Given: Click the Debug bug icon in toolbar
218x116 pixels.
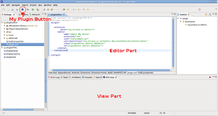Looking at the screenshot, I should tap(28, 10).
